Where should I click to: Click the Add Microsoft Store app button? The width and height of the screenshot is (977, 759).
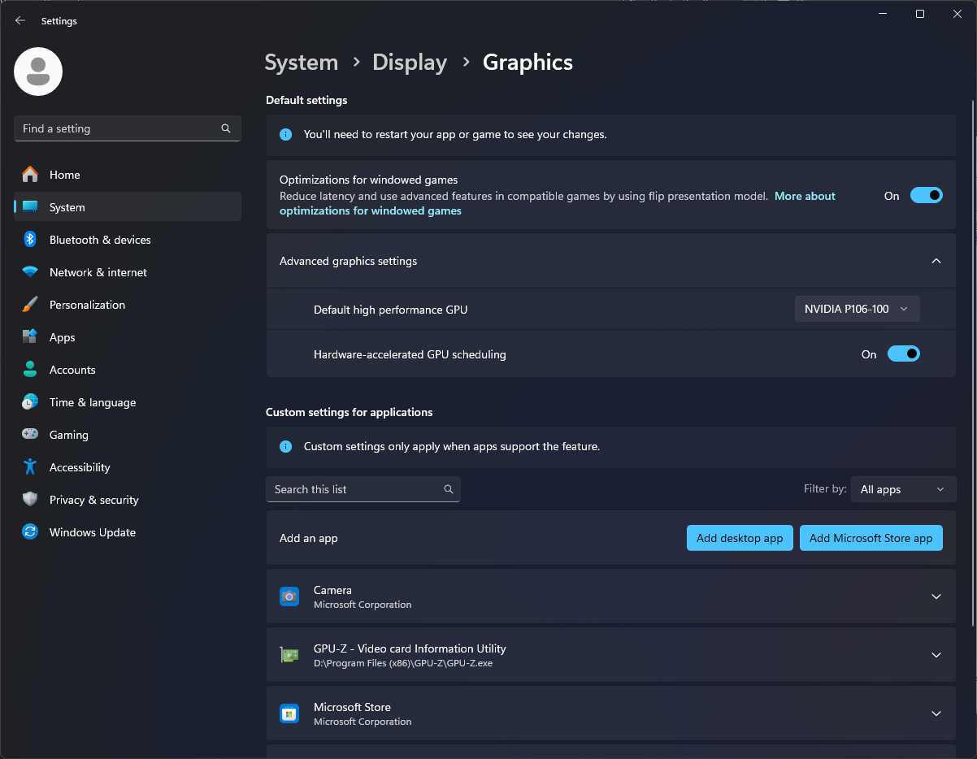click(871, 538)
